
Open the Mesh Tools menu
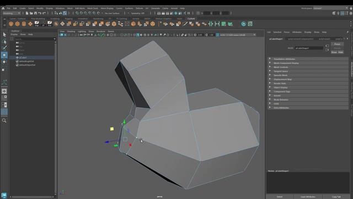pos(93,8)
